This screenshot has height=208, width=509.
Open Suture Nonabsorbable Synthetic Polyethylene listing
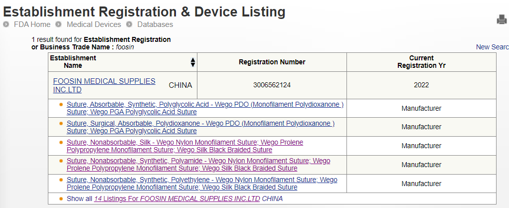point(202,183)
